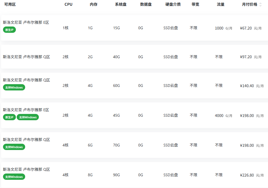The image size is (268, 188).
Task: Click the 斯洛文尼亚 卢布尔雅那 Q区 40G plan name
Action: coord(26,57)
